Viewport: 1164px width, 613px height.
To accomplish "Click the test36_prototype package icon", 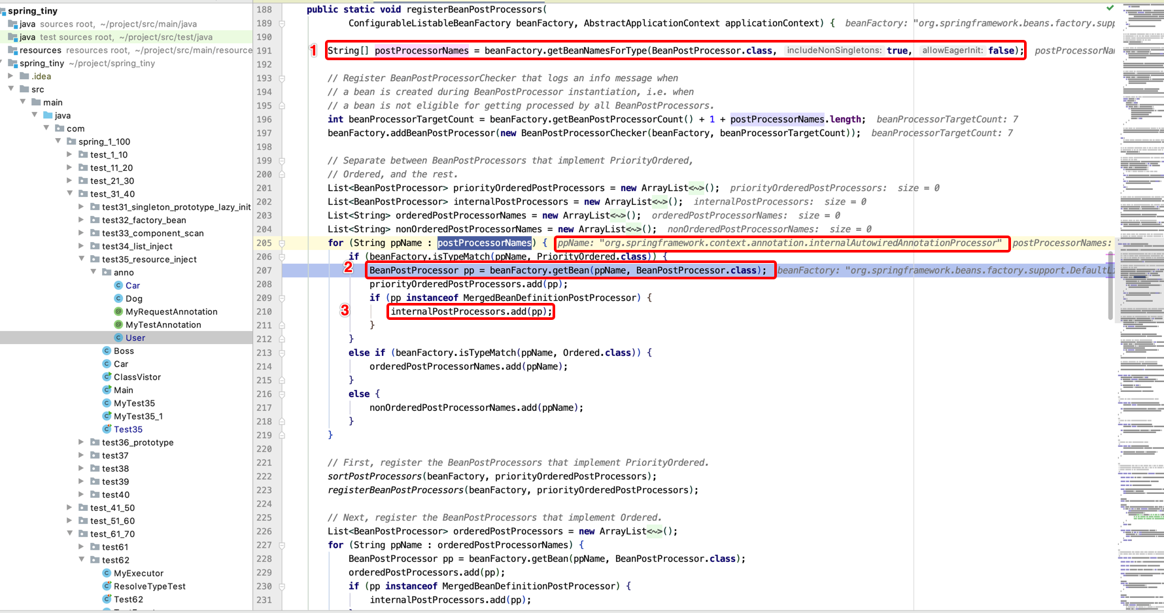I will 95,442.
